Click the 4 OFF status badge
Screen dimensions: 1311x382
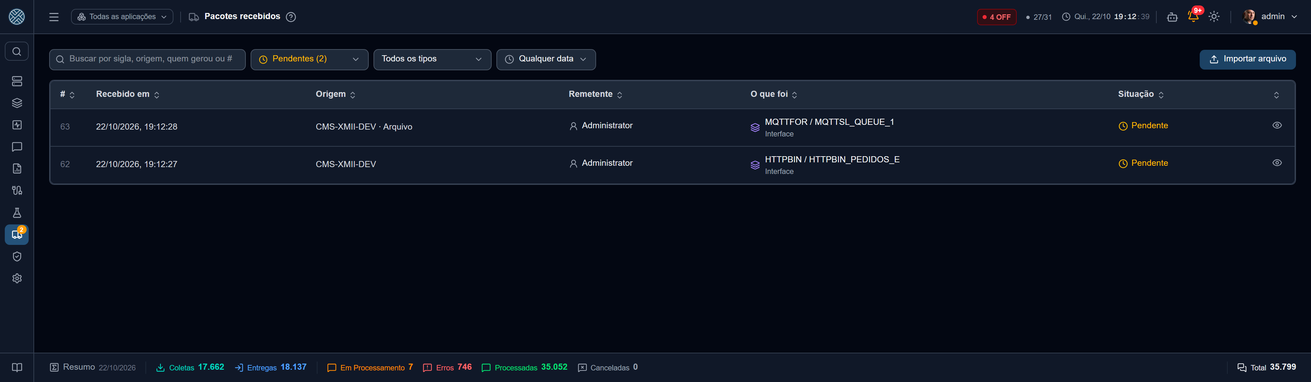coord(997,17)
